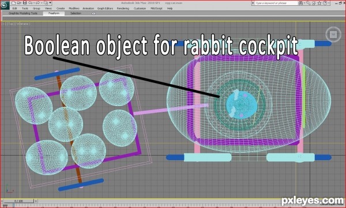Image resolution: width=346 pixels, height=208 pixels.
Task: Open the Graph Editors menu
Action: 105,9
